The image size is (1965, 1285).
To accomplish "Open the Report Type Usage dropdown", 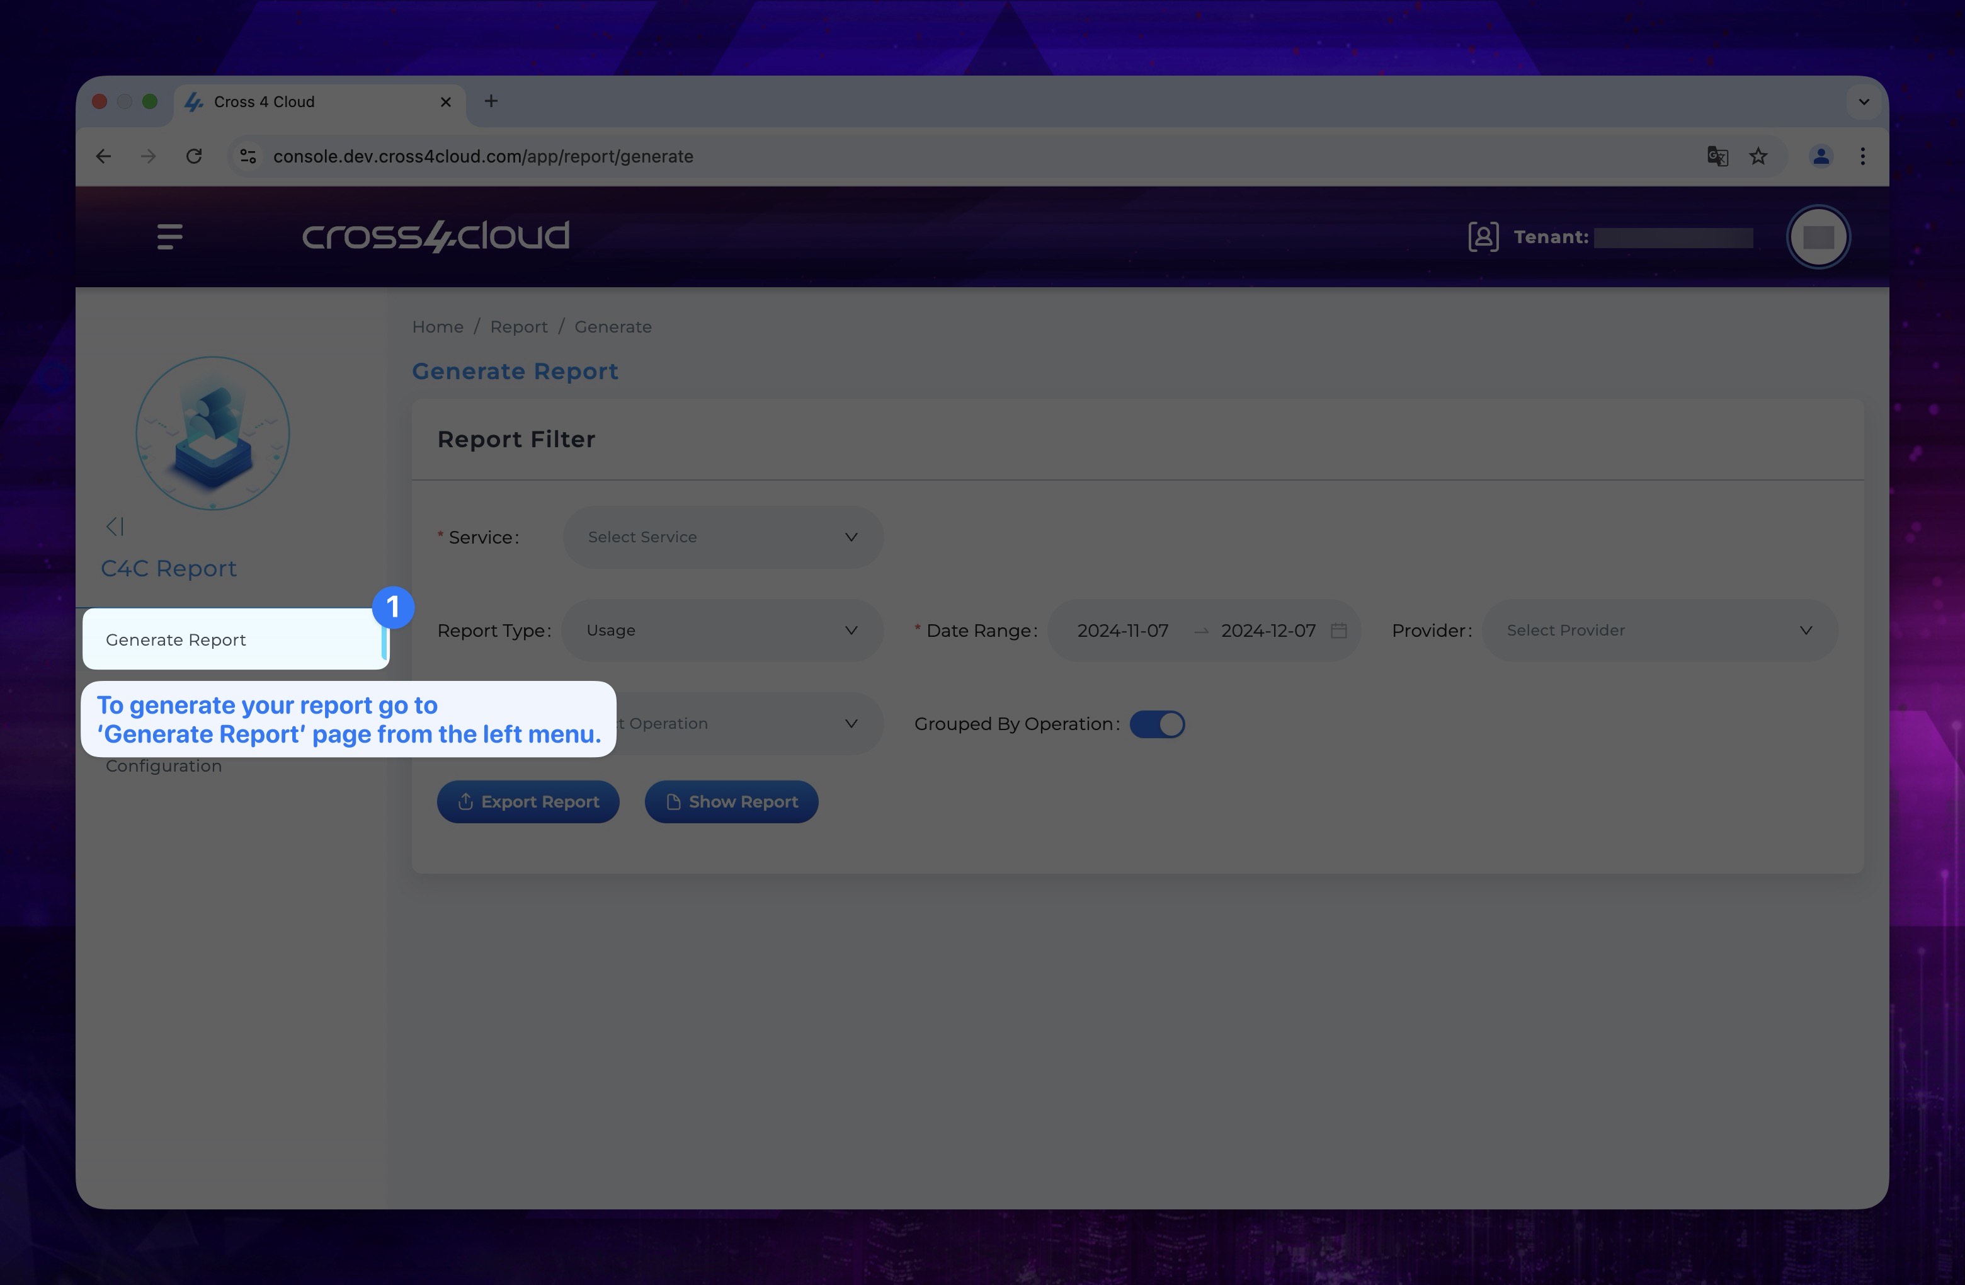I will pyautogui.click(x=723, y=630).
